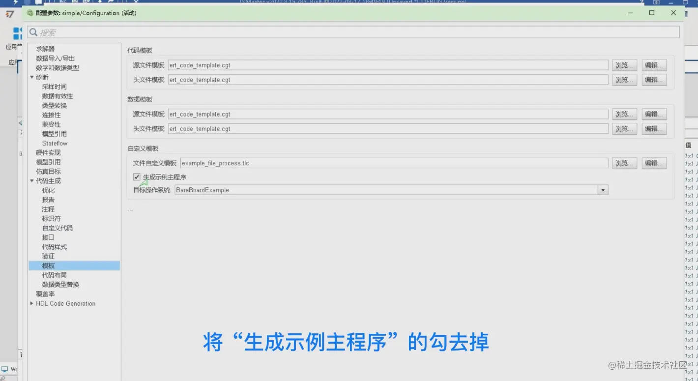The height and width of the screenshot is (381, 698).
Task: Expand the HDL Code Generation node
Action: click(32, 303)
